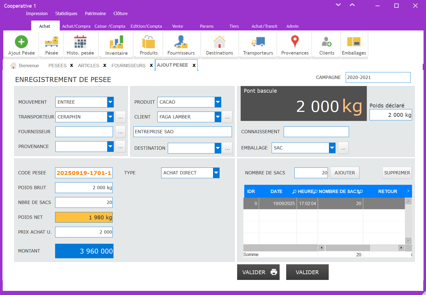Image resolution: width=426 pixels, height=295 pixels.
Task: Open the Fournisseurs toolbar icon
Action: click(x=181, y=42)
